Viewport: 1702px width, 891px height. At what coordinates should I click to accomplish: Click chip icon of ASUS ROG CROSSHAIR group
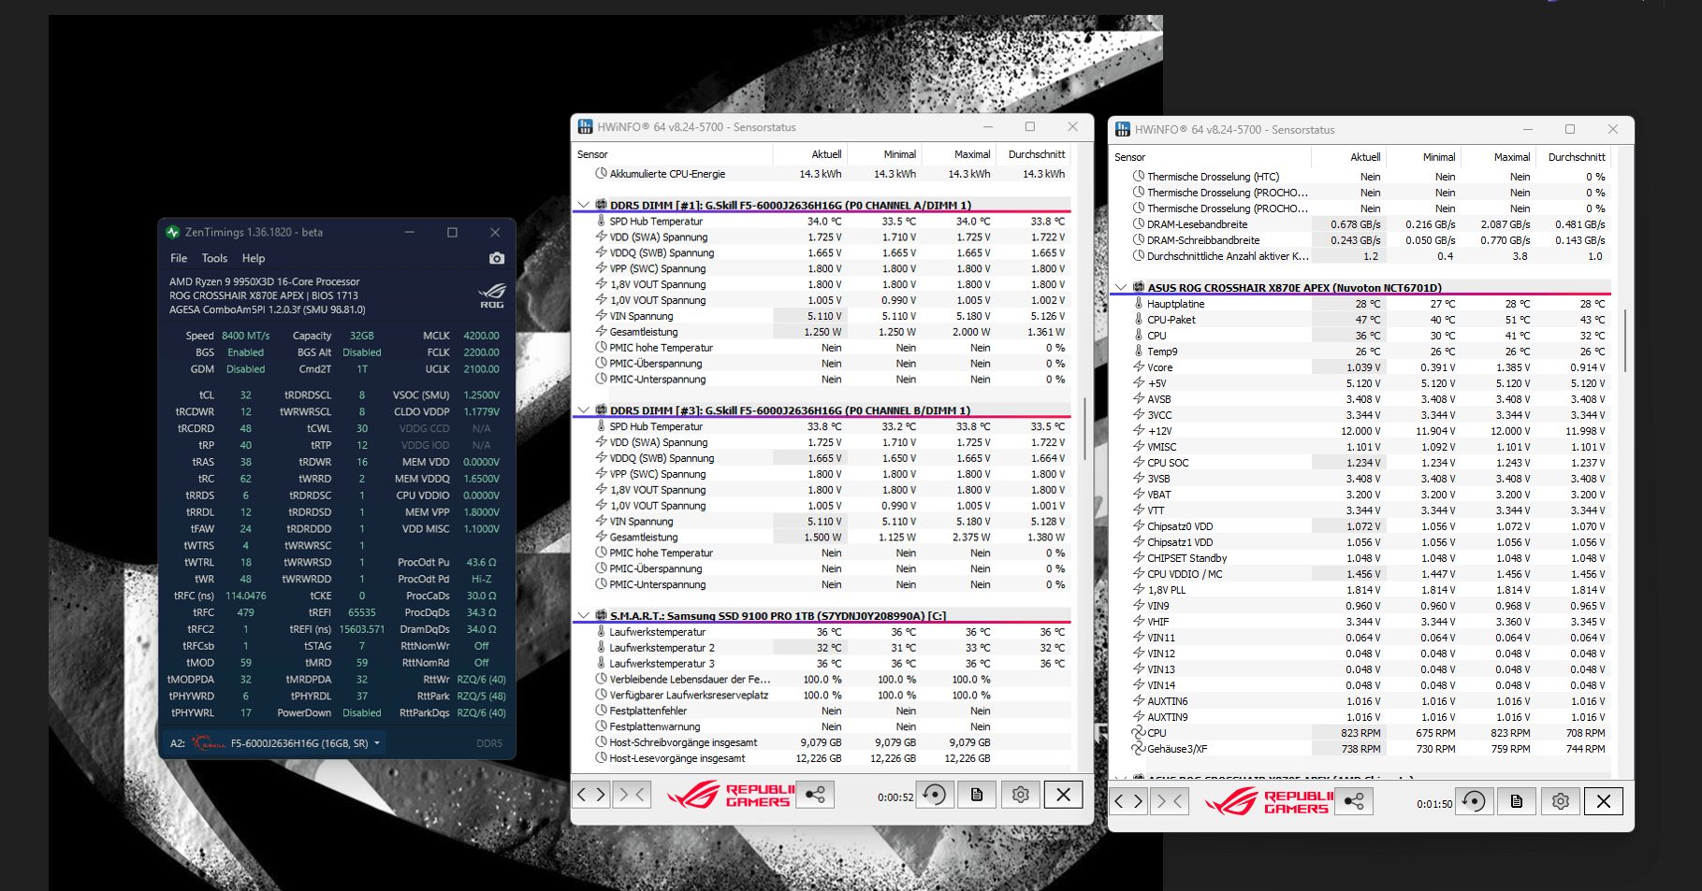1139,288
